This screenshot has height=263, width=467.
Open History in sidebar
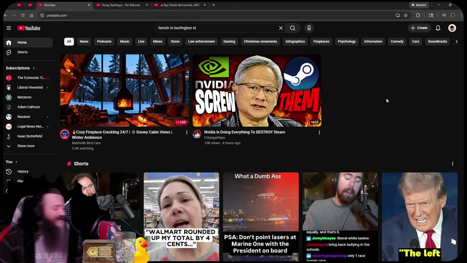click(x=28, y=171)
